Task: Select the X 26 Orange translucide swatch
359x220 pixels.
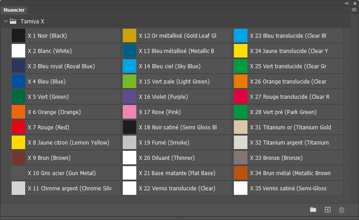Action: pos(241,82)
